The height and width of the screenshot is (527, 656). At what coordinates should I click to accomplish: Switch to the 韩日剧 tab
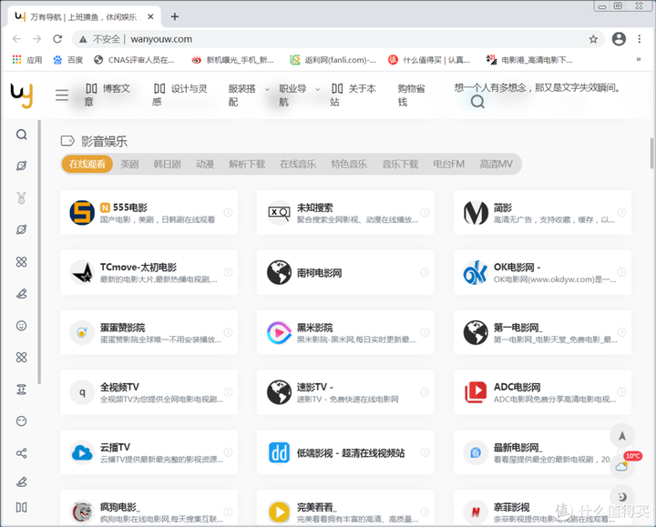pos(168,164)
